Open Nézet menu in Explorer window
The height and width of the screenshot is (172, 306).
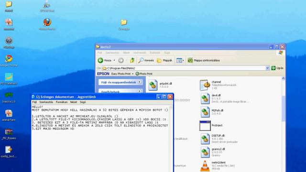pos(126,53)
